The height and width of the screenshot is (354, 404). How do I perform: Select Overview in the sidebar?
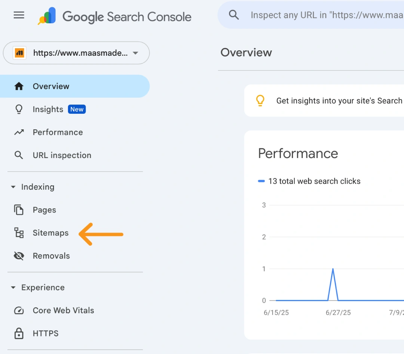[x=75, y=86]
